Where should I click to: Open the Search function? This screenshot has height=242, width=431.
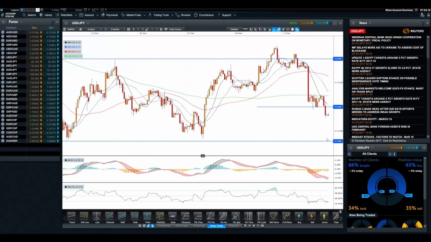(x=29, y=15)
